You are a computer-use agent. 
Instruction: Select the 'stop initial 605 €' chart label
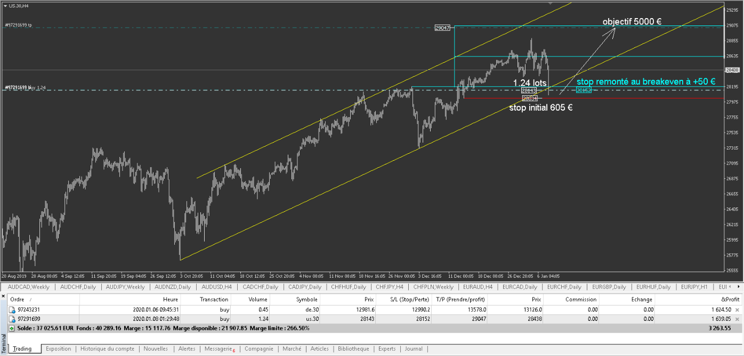(541, 107)
